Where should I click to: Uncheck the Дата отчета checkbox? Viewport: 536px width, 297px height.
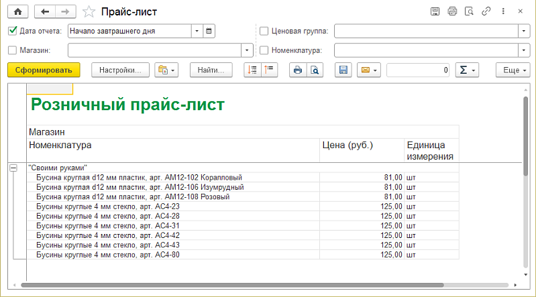click(x=13, y=31)
